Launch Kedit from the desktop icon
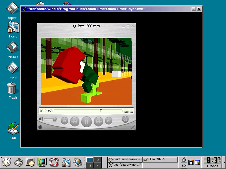226x169 pixels. click(13, 131)
